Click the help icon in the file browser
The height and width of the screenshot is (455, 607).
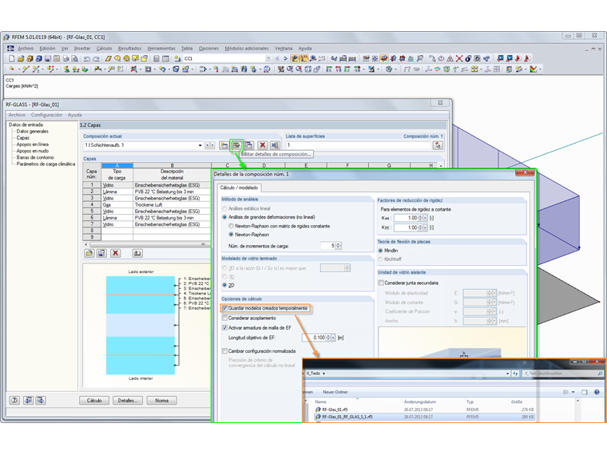click(597, 392)
